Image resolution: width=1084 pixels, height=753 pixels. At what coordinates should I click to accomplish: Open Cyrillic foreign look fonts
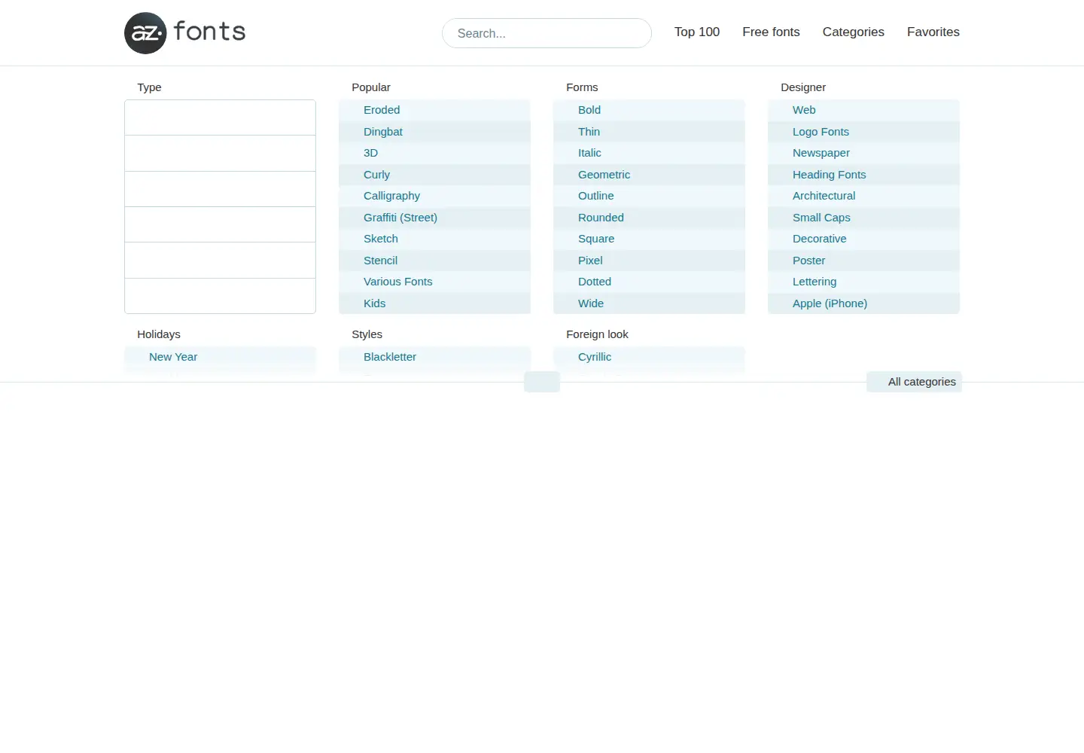pyautogui.click(x=649, y=357)
